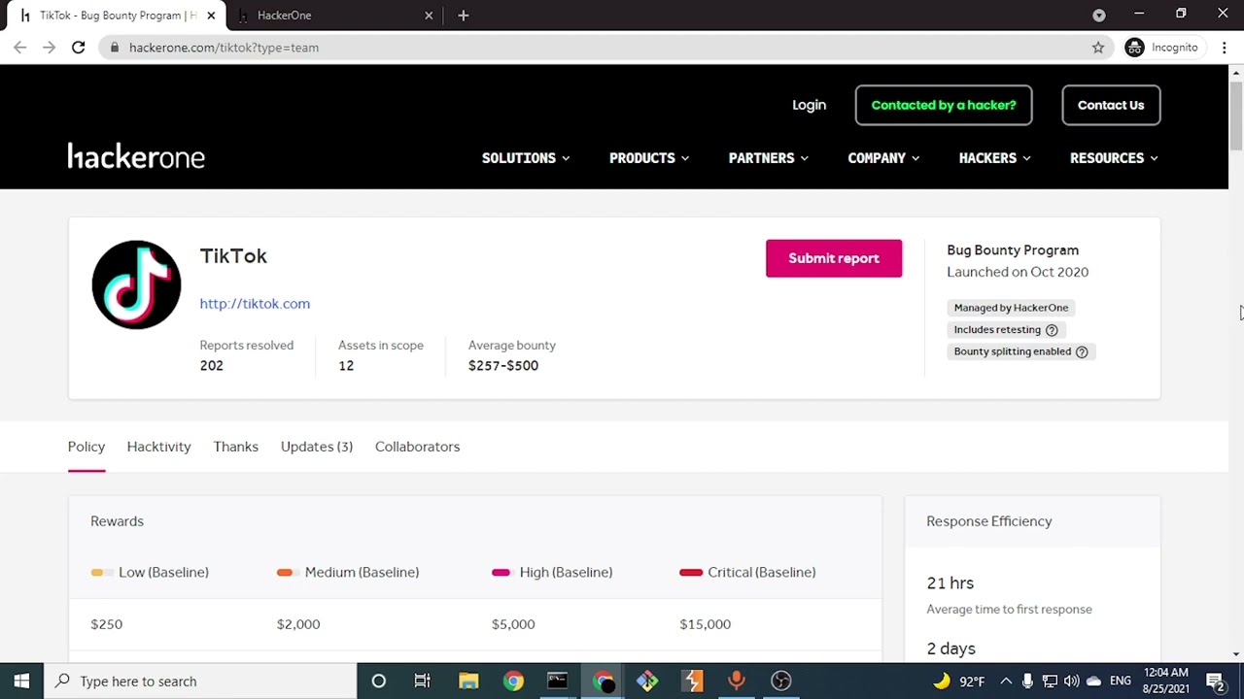Click the volume icon in system tray

1072,682
